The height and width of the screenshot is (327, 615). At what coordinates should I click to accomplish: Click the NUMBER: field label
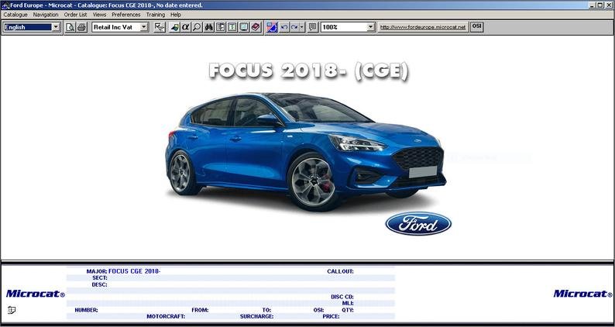[86, 310]
